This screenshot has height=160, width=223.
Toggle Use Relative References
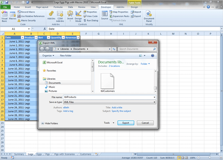pos(31,16)
